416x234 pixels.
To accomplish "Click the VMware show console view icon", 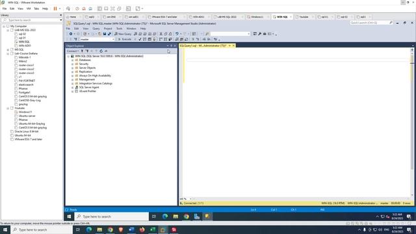I will pyautogui.click(x=129, y=8).
